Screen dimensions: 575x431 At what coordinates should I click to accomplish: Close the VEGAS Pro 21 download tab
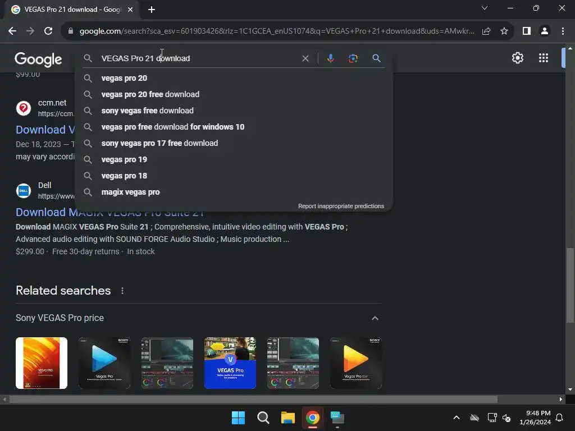(x=130, y=10)
